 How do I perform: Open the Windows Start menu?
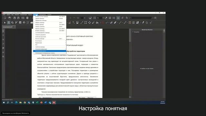(4, 102)
